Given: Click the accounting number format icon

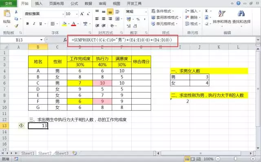Looking at the screenshot, I should (x=128, y=19).
